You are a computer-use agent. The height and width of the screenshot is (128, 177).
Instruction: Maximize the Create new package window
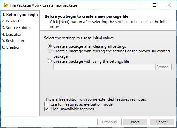tap(154, 5)
